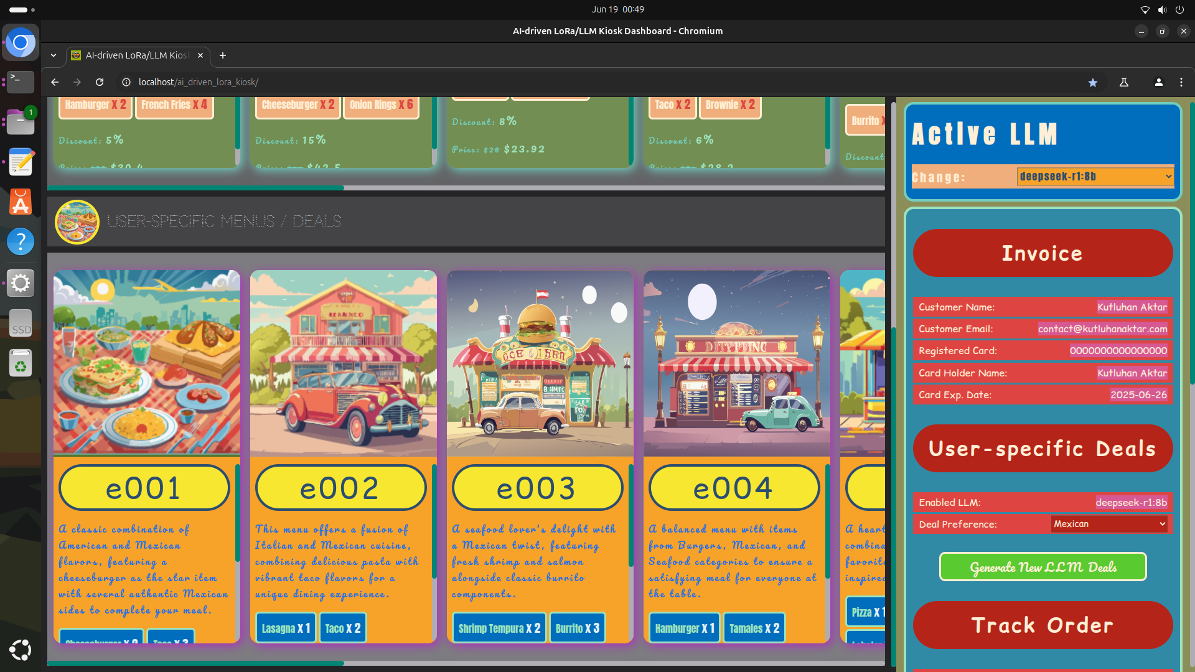Open Terminal from the dock

click(x=21, y=82)
